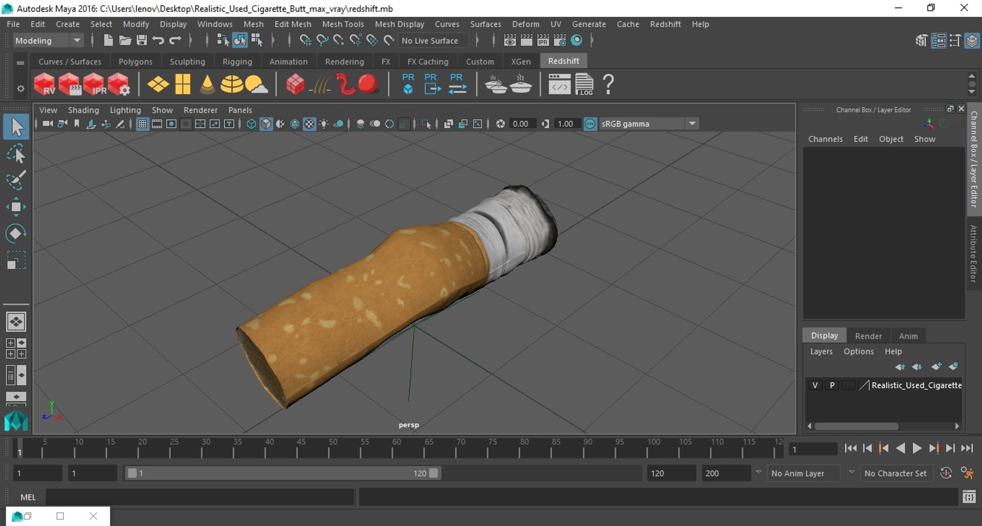The width and height of the screenshot is (982, 526).
Task: Click the red sphere material icon
Action: (x=368, y=84)
